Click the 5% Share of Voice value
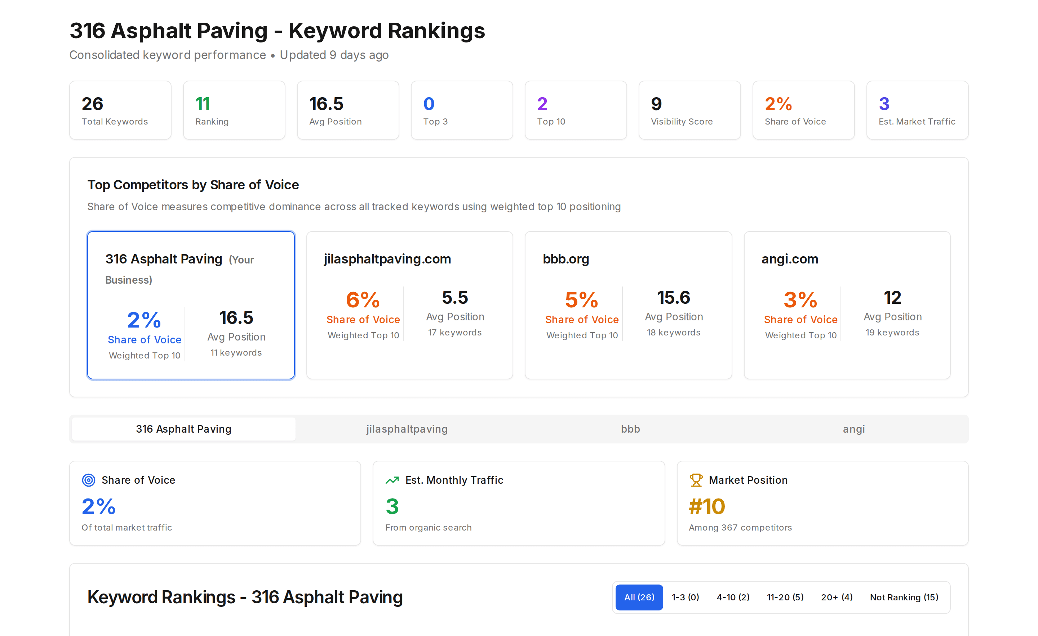Image resolution: width=1038 pixels, height=636 pixels. (581, 300)
